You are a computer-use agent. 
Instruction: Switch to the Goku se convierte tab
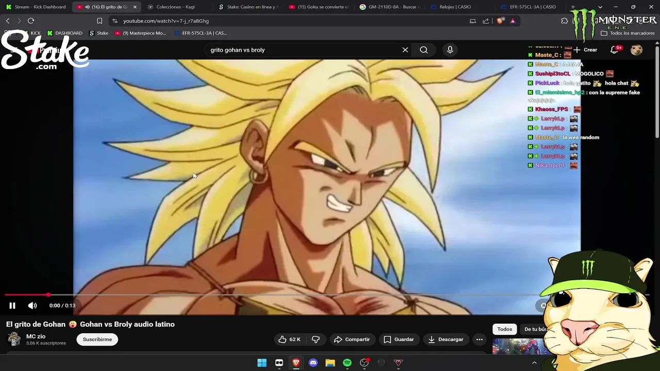point(319,7)
